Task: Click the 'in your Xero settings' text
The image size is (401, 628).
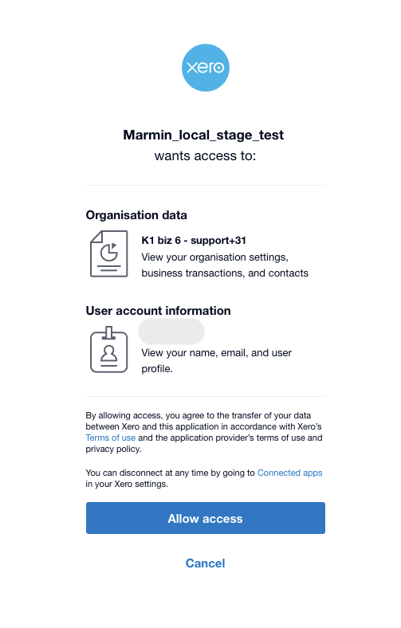Action: coord(127,484)
